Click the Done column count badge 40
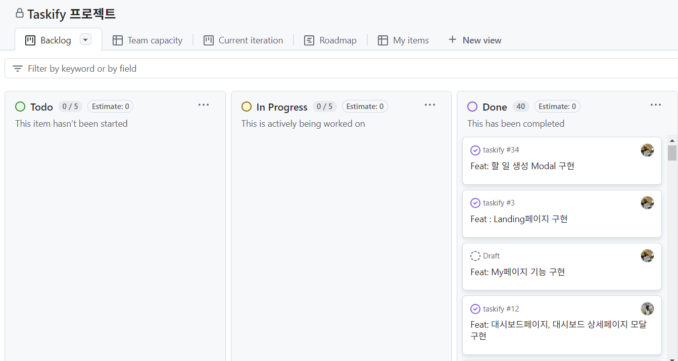 [520, 107]
